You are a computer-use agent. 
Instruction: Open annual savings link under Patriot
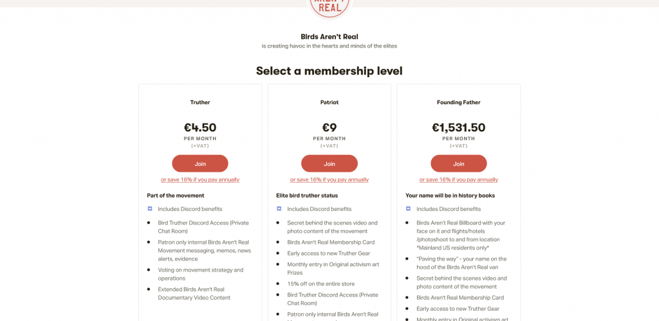point(329,179)
